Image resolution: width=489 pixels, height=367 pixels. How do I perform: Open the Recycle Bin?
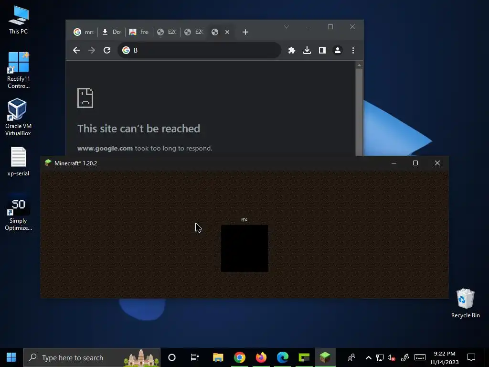pyautogui.click(x=465, y=303)
